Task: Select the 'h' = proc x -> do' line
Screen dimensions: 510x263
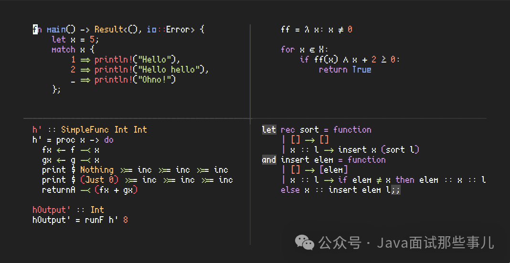Action: pos(73,140)
